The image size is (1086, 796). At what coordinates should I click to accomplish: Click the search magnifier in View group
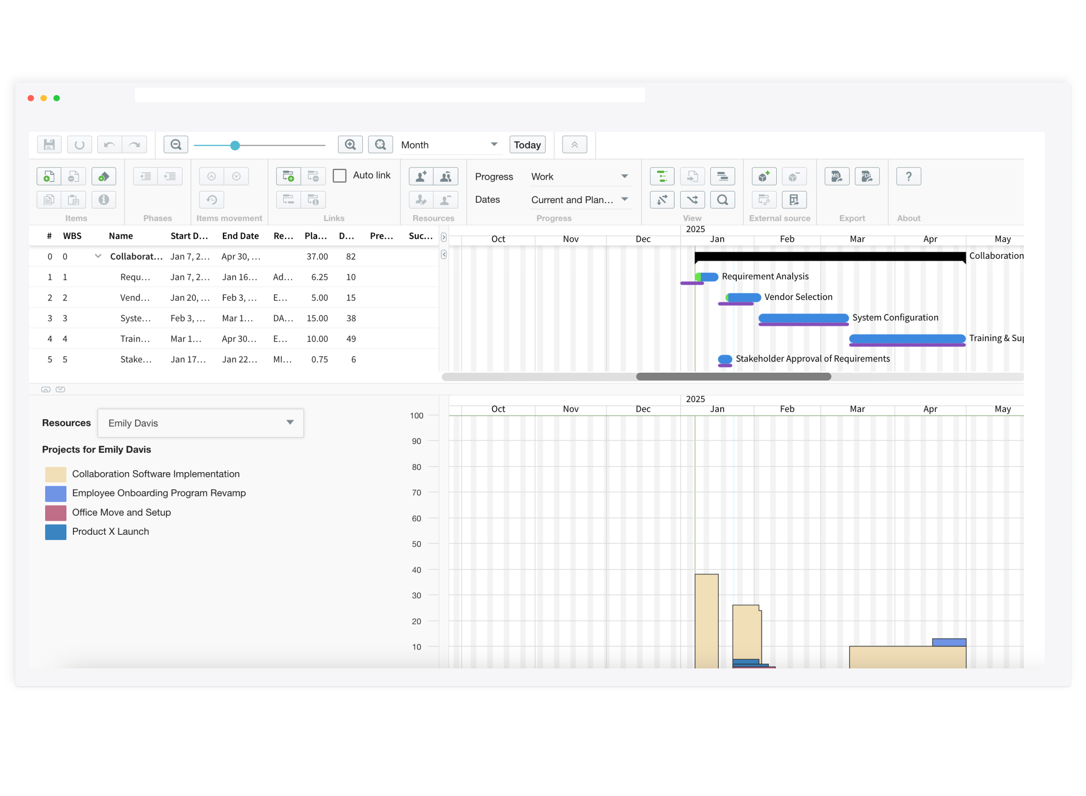coord(722,200)
